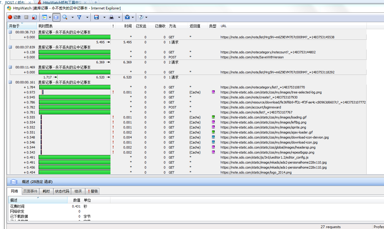Screen dimensions: 384x229
Task: Click green timing bar of editor_config.js request
Action: point(74,157)
